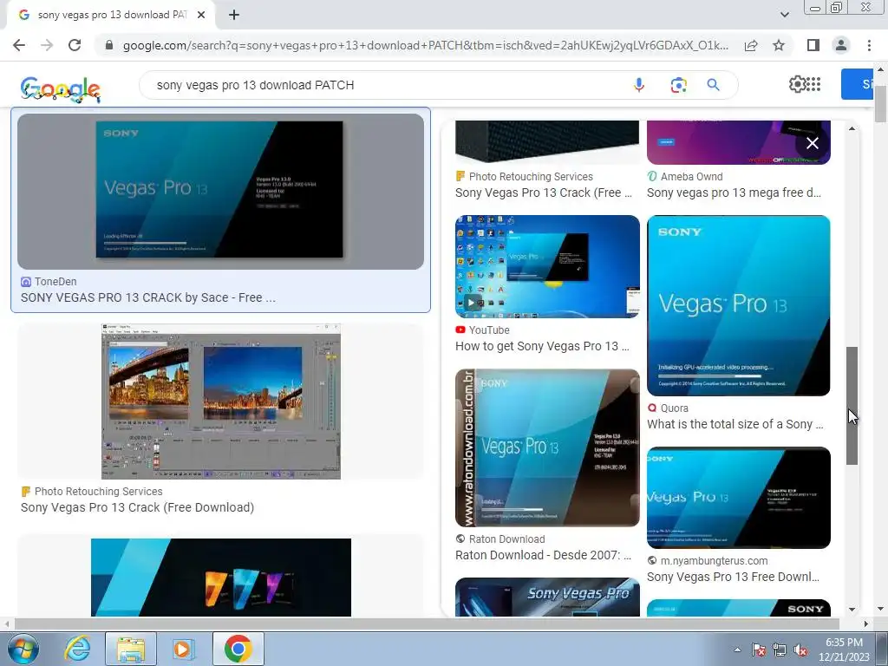Screen dimensions: 888x666
Task: Click the blue Sign in button
Action: click(x=858, y=84)
